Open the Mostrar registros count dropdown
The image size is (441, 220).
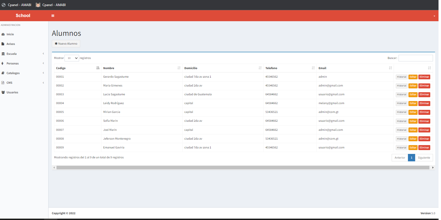tap(72, 58)
